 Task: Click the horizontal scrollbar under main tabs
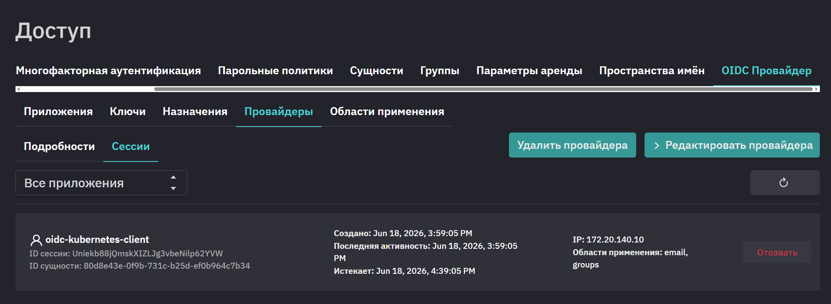(483, 89)
